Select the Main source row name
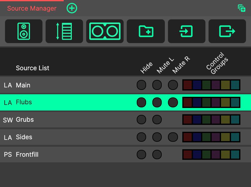 point(23,85)
